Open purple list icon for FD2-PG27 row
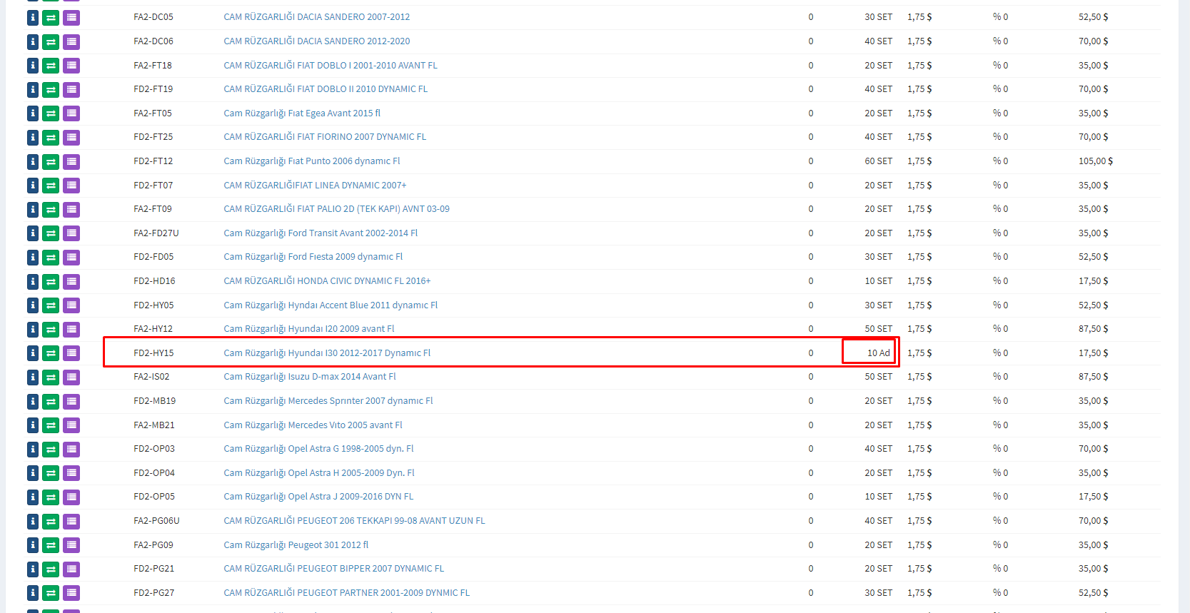 71,593
